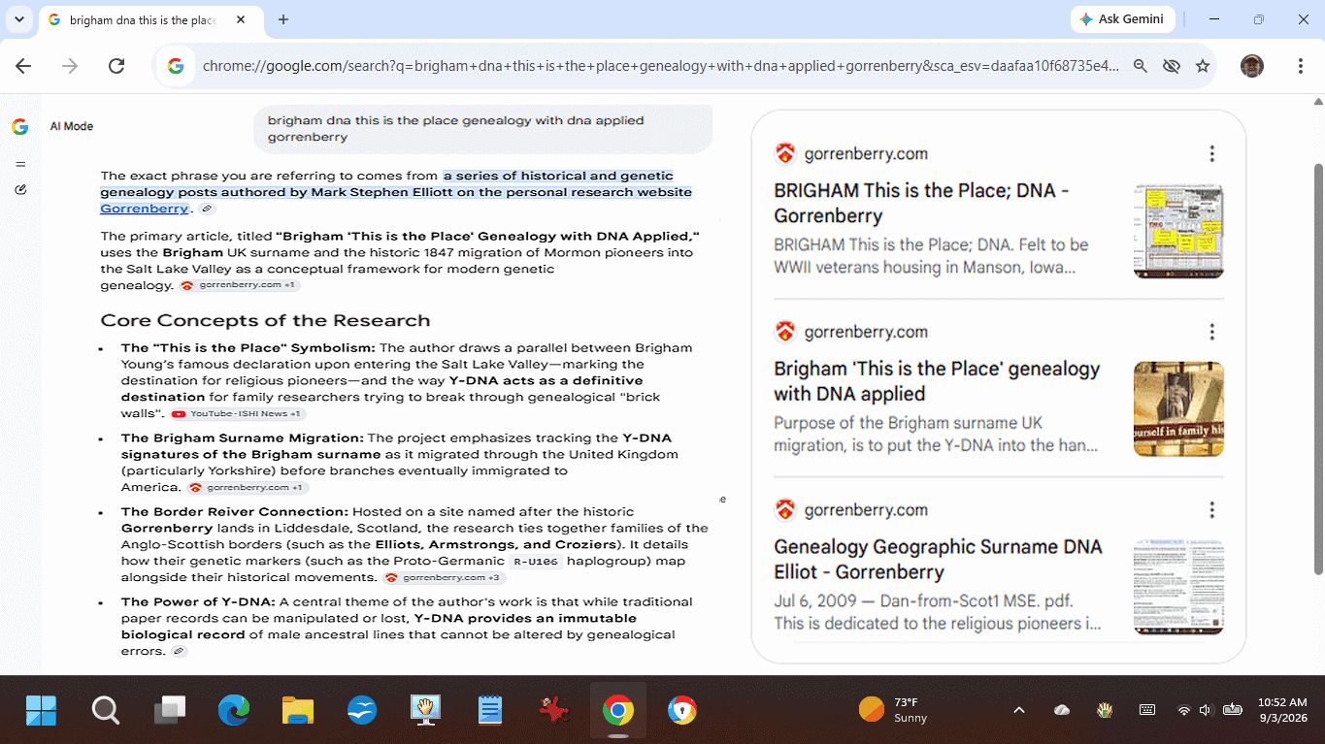This screenshot has width=1325, height=744.
Task: Open the Chrome three-dot menu
Action: click(1300, 66)
